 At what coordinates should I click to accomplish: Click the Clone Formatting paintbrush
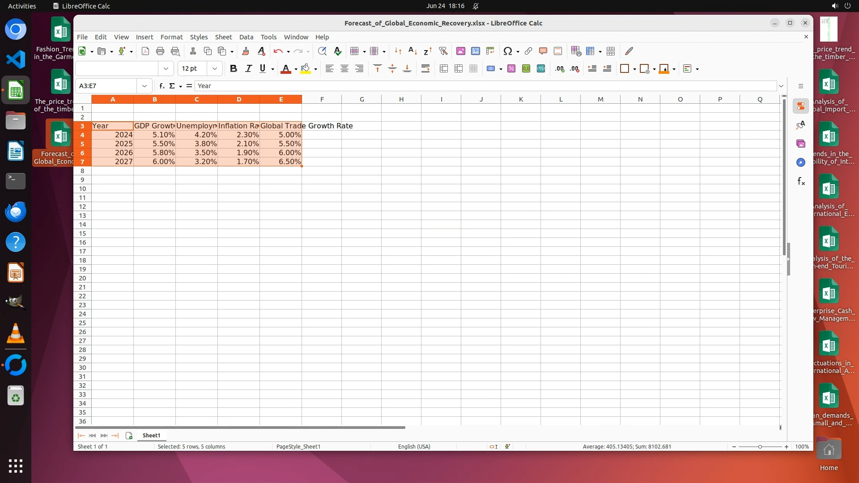(x=245, y=51)
